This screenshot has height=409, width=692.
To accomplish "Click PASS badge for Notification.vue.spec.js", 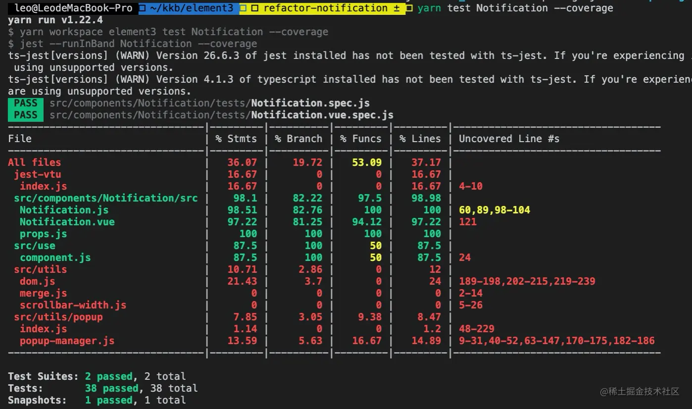I will (26, 115).
